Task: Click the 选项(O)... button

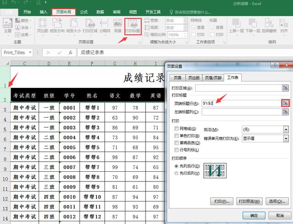Action: tap(277, 201)
